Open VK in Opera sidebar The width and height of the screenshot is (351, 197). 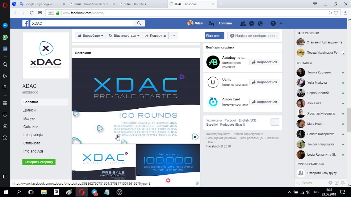click(x=5, y=49)
